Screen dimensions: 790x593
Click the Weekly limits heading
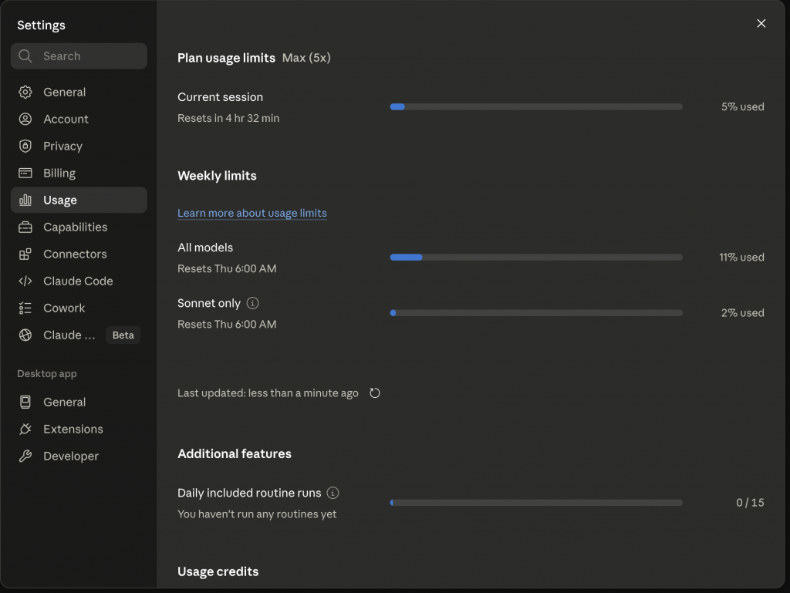[217, 176]
